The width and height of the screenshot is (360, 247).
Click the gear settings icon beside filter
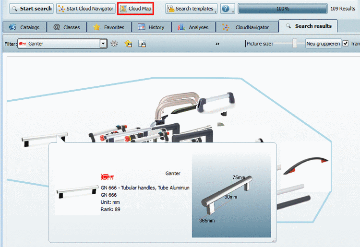pos(114,43)
